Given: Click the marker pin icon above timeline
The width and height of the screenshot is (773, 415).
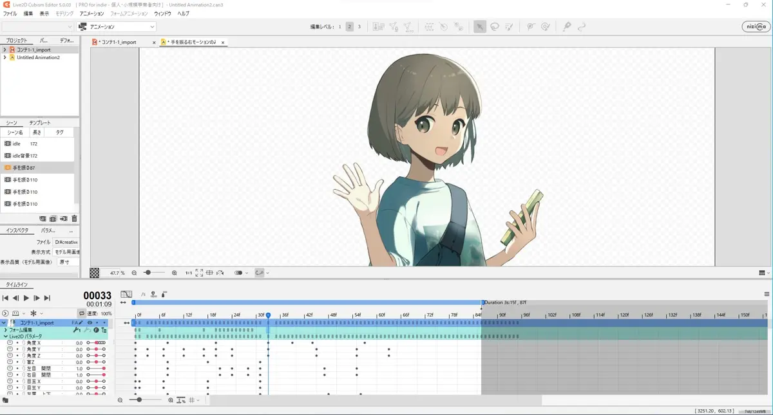Looking at the screenshot, I should (x=153, y=294).
